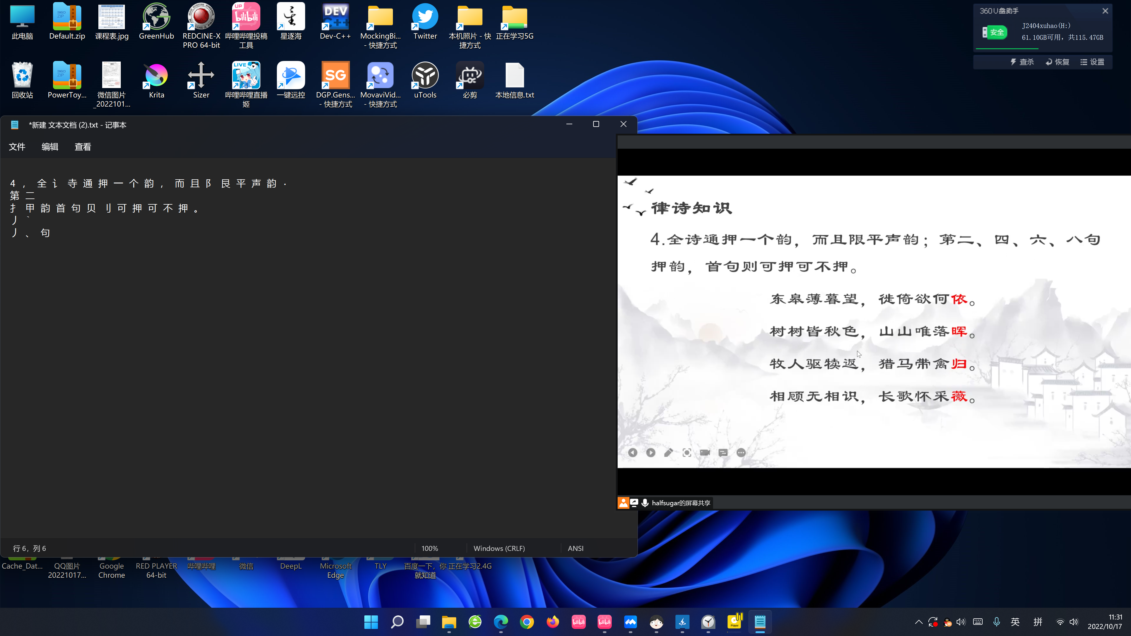Select the GreenHub desktop shortcut
1131x636 pixels.
(x=156, y=22)
